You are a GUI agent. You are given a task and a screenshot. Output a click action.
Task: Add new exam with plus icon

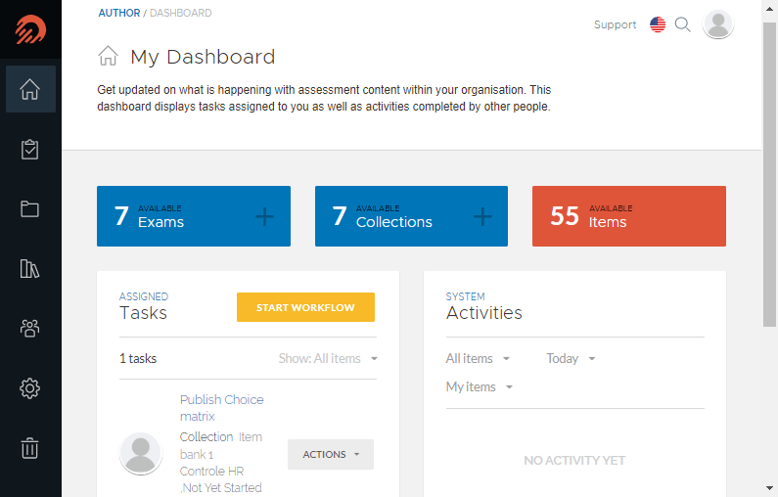pos(264,216)
